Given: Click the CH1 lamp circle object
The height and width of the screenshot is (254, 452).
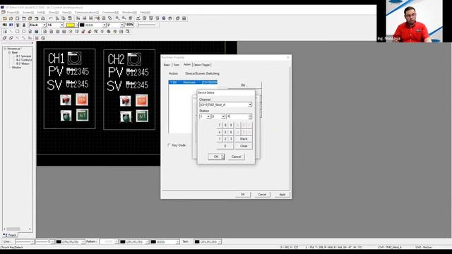Looking at the screenshot, I should pyautogui.click(x=74, y=58).
